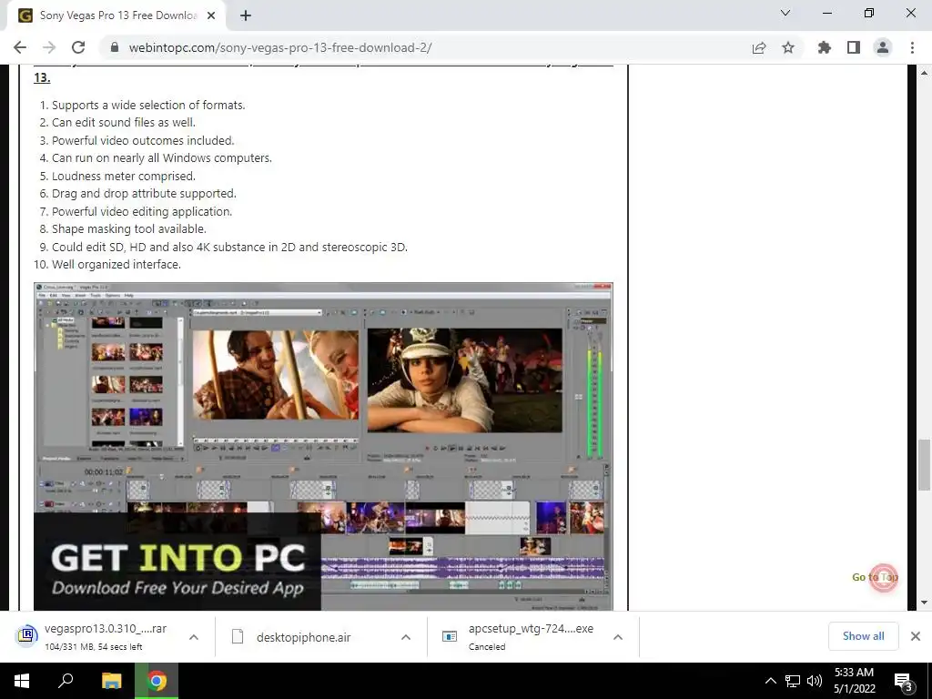Click text 'Drag and drop attribute supported.'
932x699 pixels.
(x=144, y=194)
